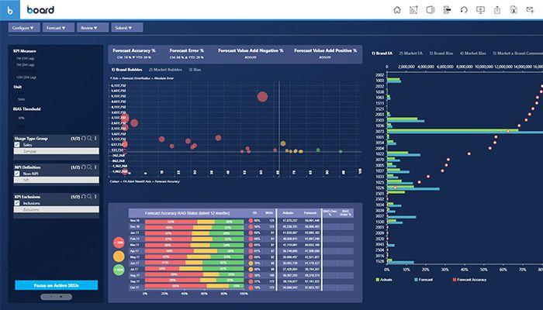Select the '4) Market Bias' tab

tap(472, 53)
